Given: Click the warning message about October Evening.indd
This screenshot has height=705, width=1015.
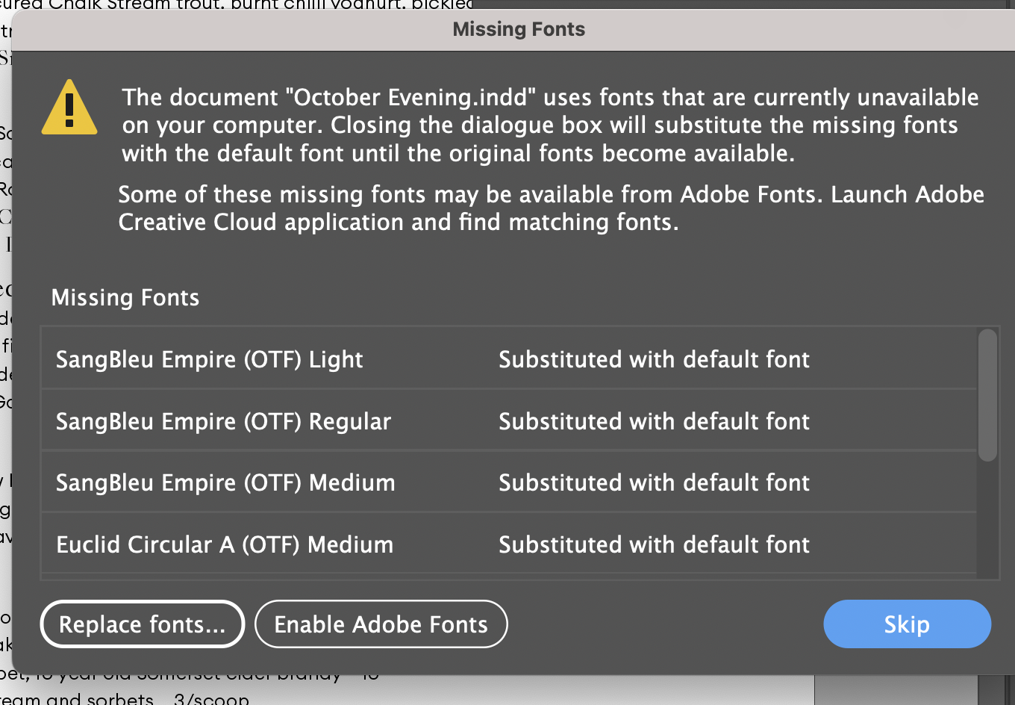Looking at the screenshot, I should (x=550, y=125).
